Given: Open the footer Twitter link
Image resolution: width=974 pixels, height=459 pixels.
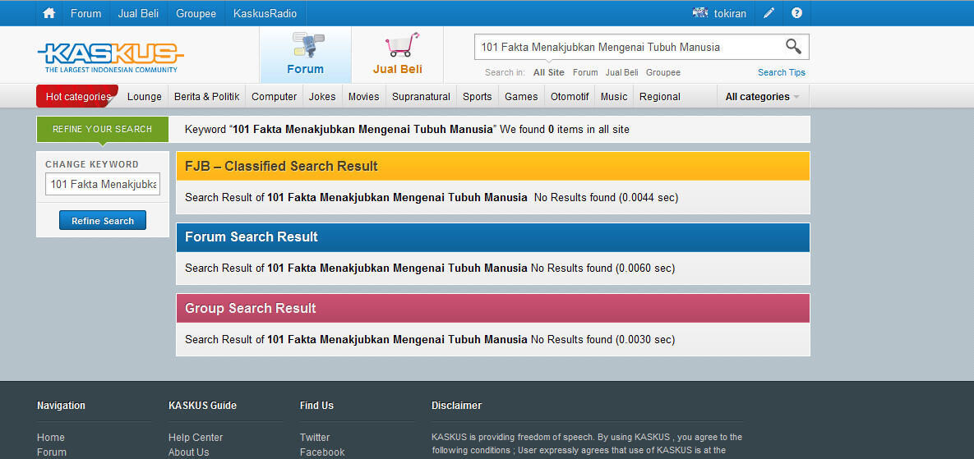Looking at the screenshot, I should (315, 438).
